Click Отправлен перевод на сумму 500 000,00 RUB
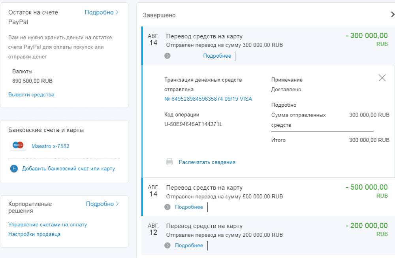This screenshot has width=395, height=258. (224, 196)
